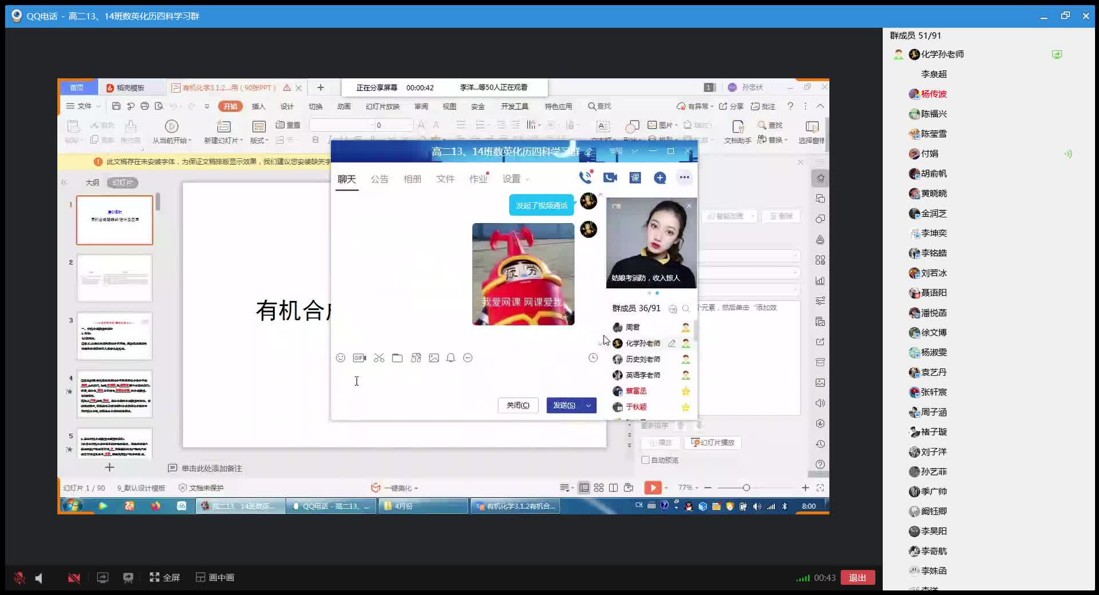Switch to full screen (全屏) mode
The height and width of the screenshot is (595, 1099).
coord(165,578)
